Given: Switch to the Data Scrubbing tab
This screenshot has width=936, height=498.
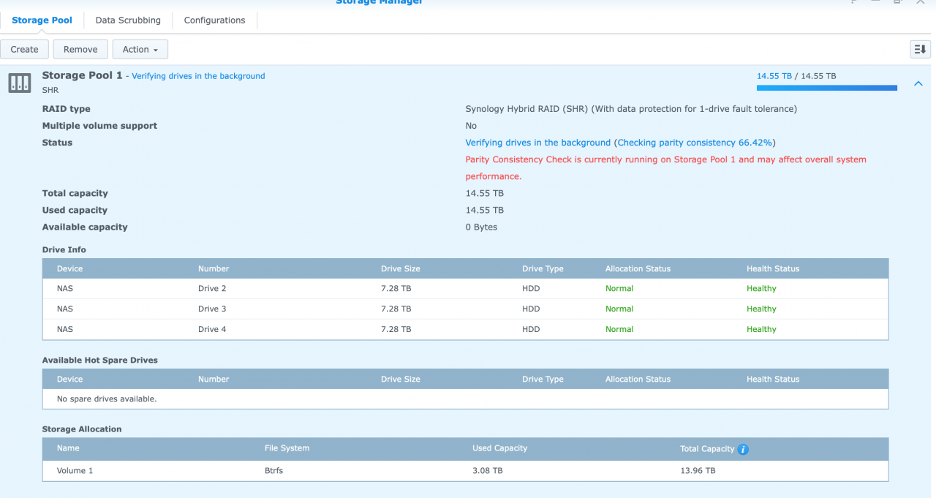Looking at the screenshot, I should (128, 20).
